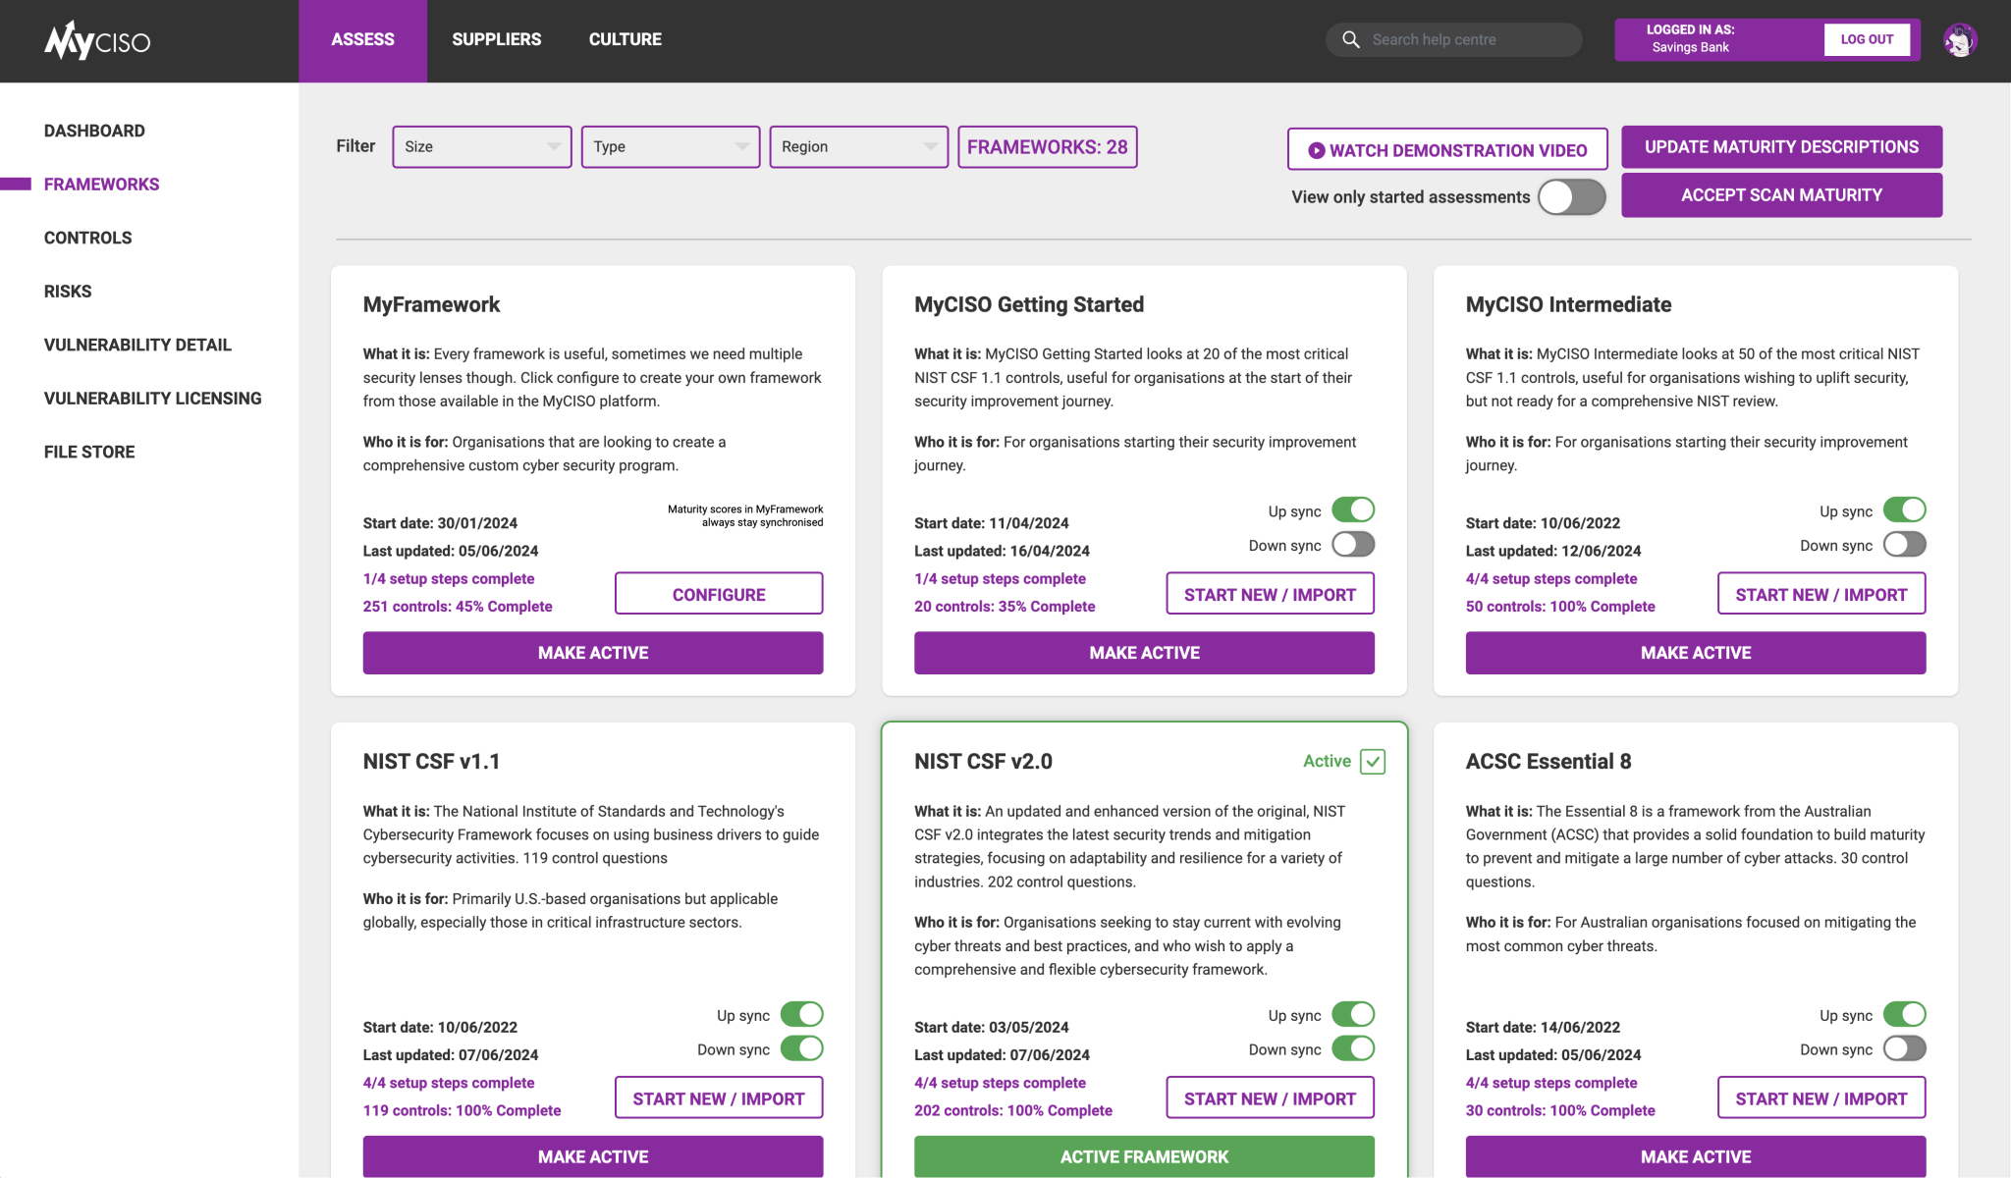Screen dimensions: 2011x1178
Task: Open FRAMEWORKS in the sidebar
Action: tap(101, 185)
